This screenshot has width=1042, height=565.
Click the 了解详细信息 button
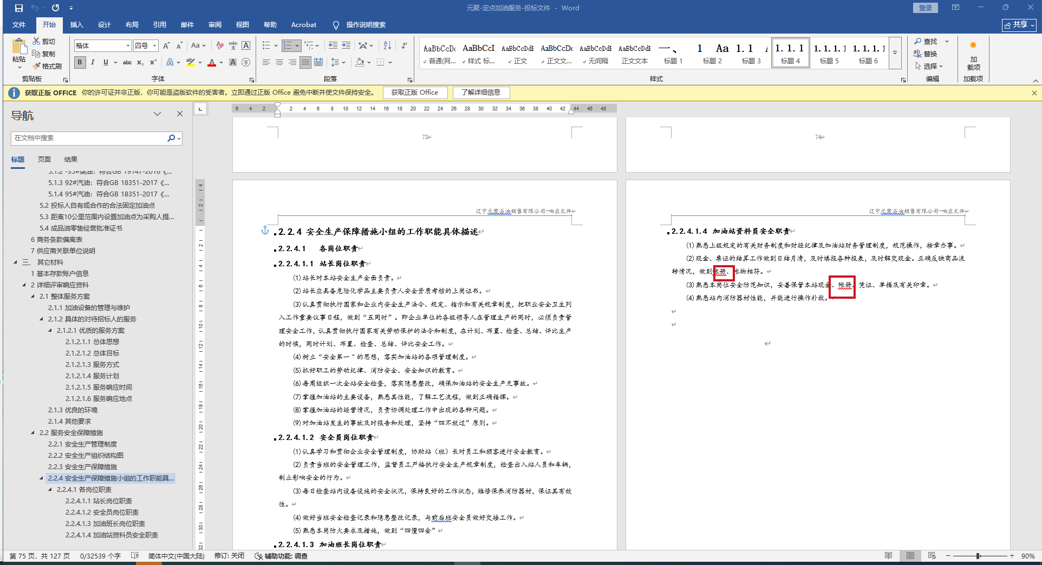481,93
